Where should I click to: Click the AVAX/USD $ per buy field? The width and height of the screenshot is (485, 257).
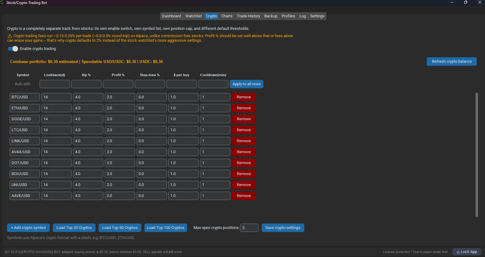click(x=183, y=152)
